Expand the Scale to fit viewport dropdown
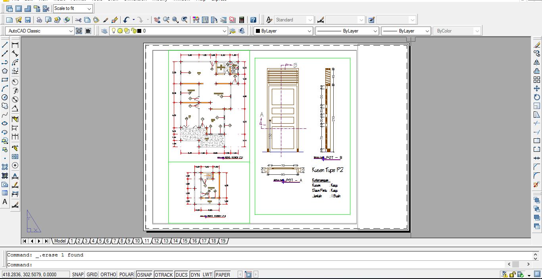 tap(89, 8)
